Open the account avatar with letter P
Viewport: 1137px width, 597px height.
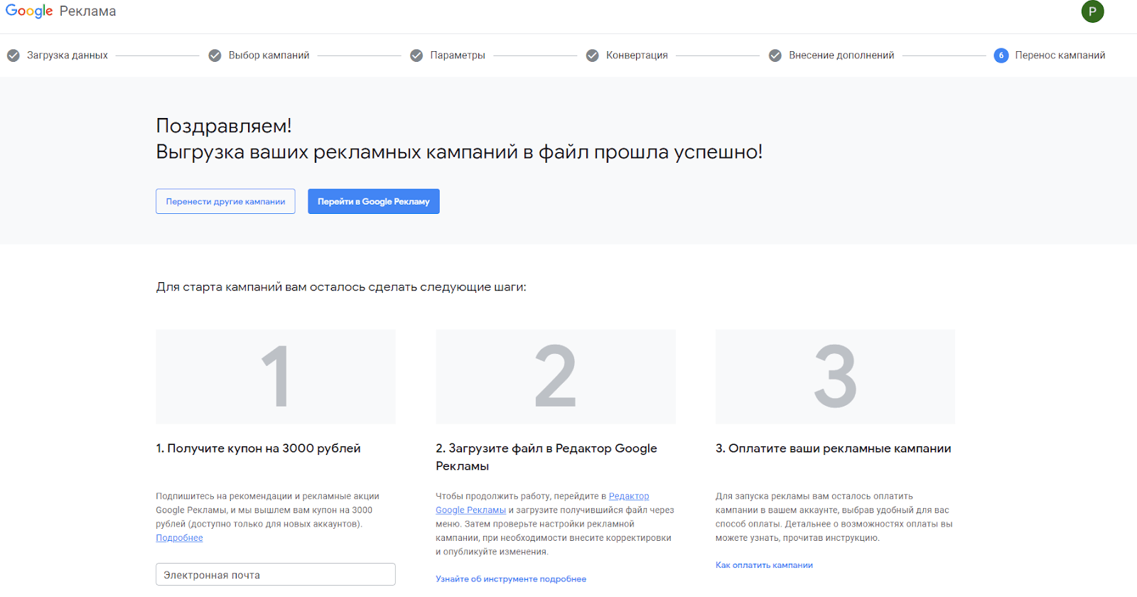click(1092, 11)
